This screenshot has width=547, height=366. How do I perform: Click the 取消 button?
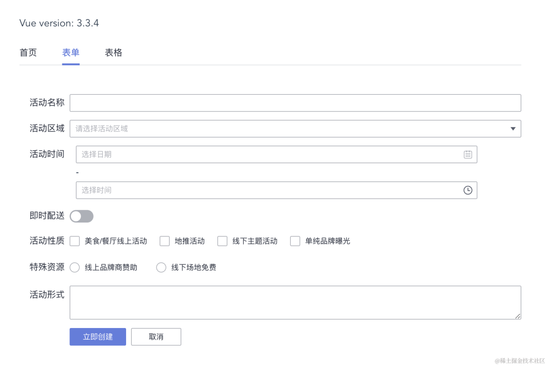156,337
